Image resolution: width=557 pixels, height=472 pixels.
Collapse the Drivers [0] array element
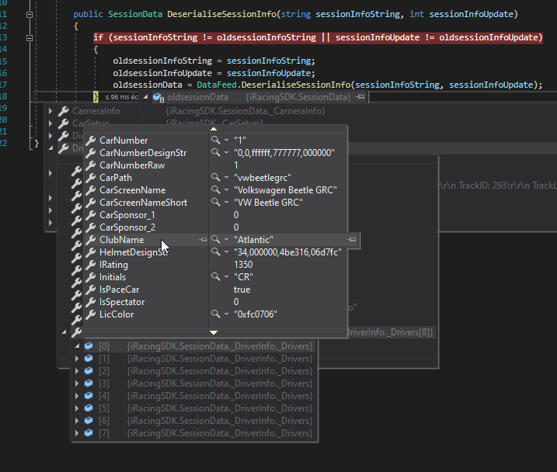(77, 346)
